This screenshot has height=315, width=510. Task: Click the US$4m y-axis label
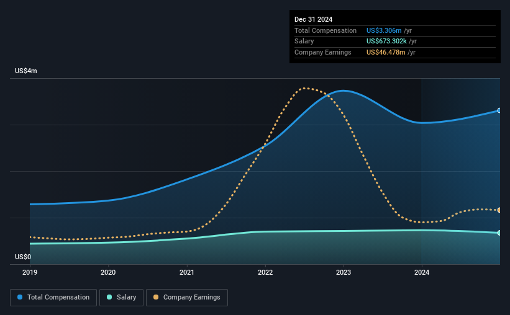(x=26, y=71)
